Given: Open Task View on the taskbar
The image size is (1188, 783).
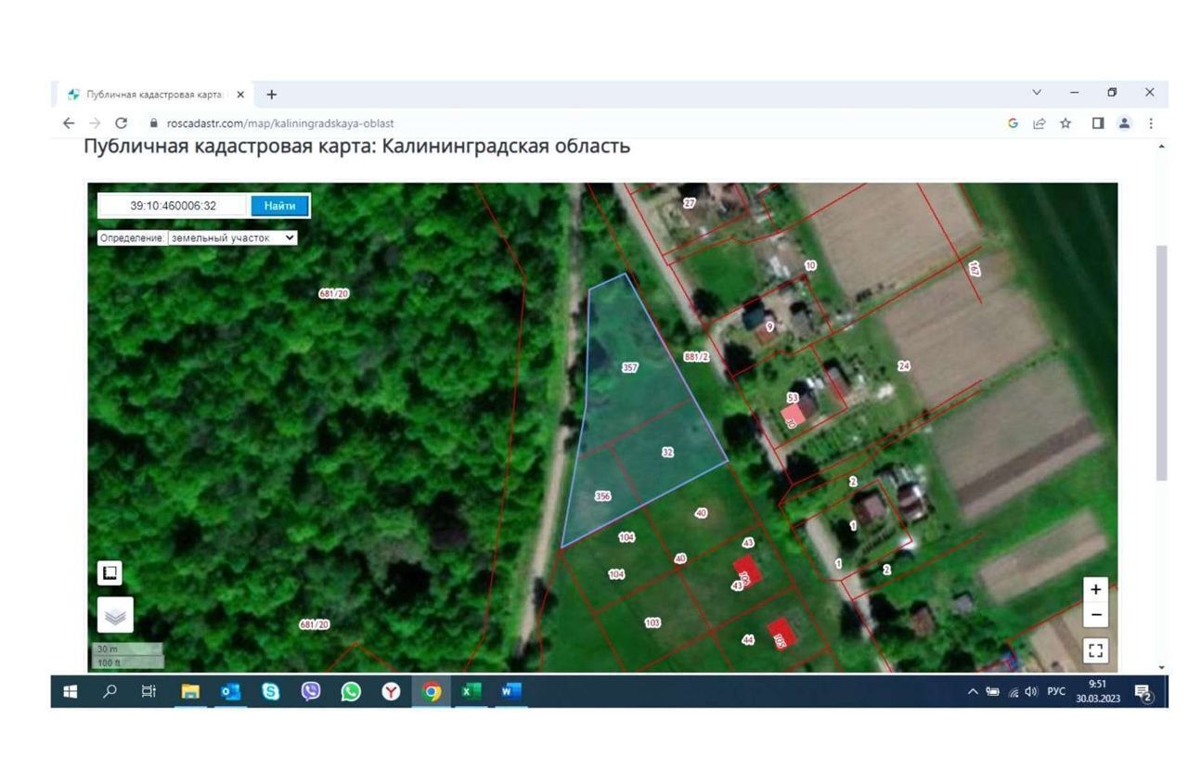Looking at the screenshot, I should 148,691.
